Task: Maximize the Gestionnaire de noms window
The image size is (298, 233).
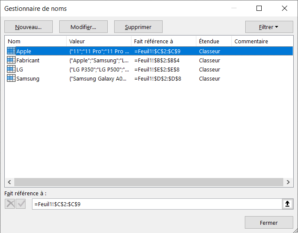Action: pyautogui.click(x=259, y=8)
